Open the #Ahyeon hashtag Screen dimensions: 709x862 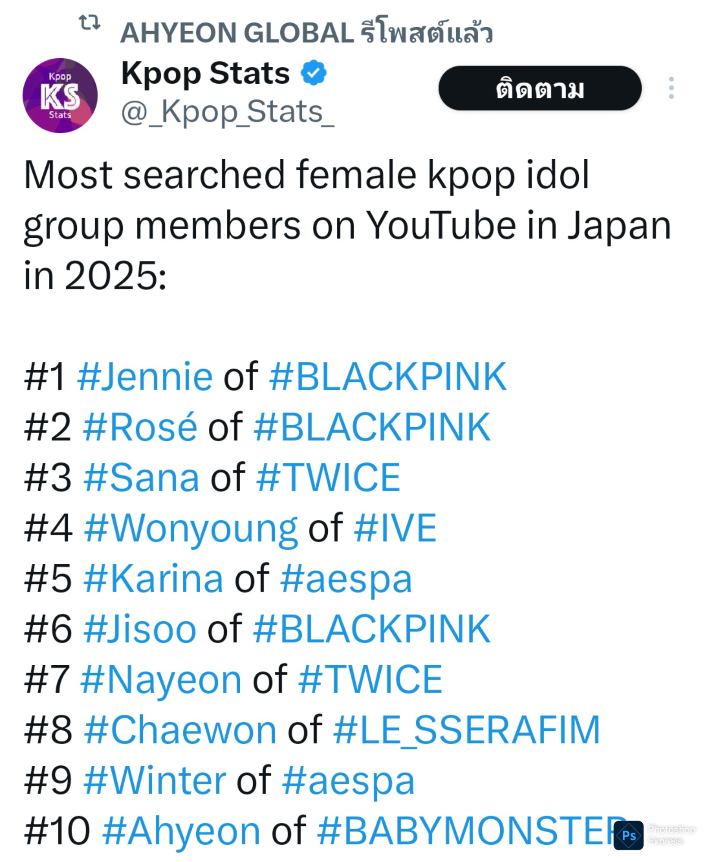[x=181, y=831]
